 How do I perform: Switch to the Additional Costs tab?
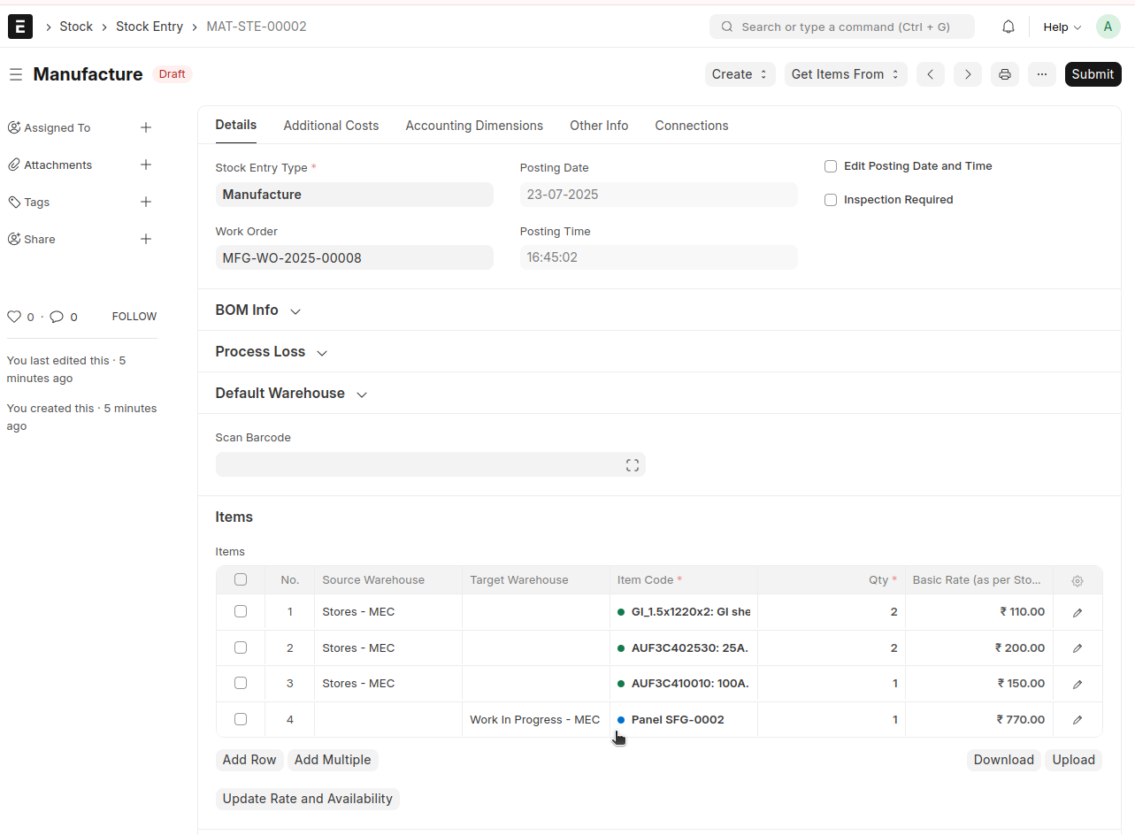tap(331, 126)
